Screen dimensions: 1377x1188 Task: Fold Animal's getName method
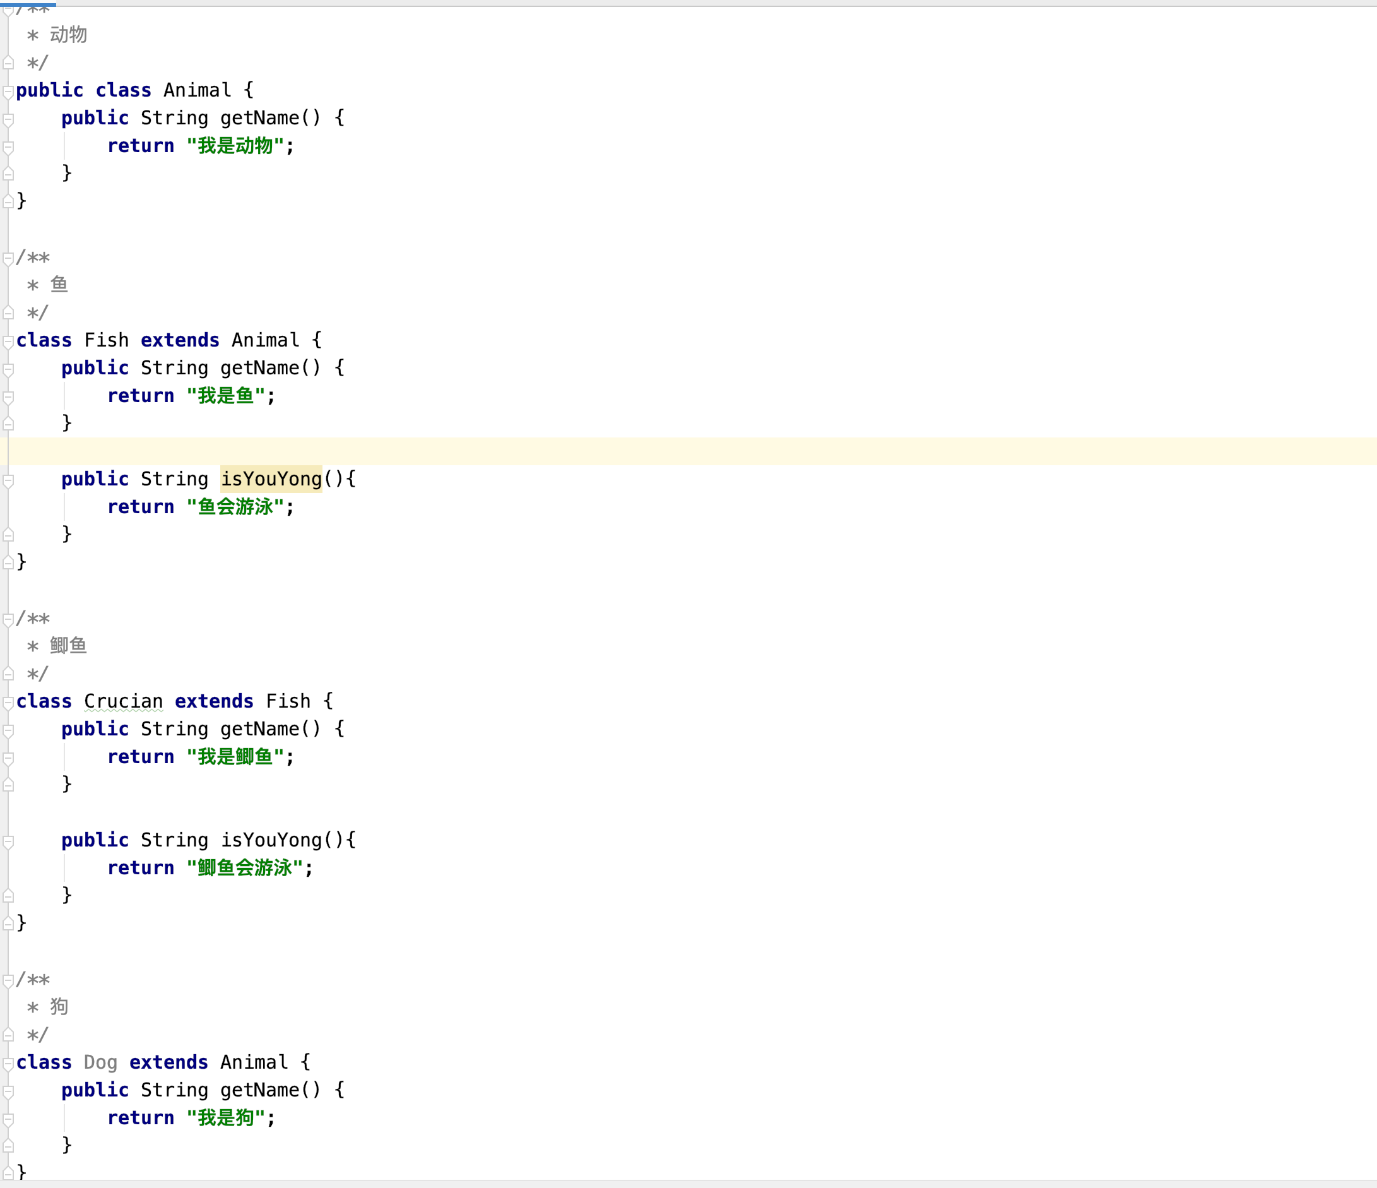click(x=8, y=120)
